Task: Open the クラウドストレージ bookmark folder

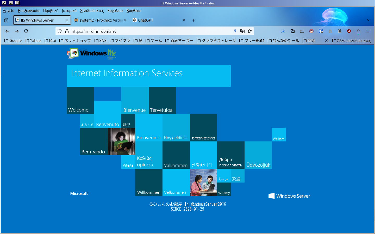Action: 216,40
